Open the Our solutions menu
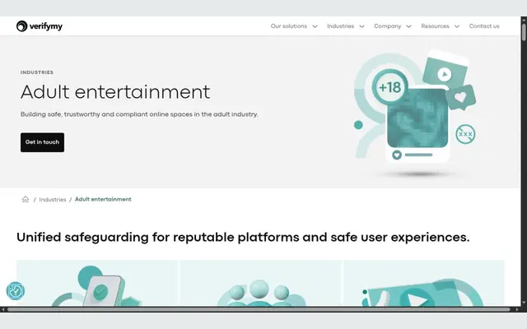This screenshot has width=527, height=329. coord(289,26)
